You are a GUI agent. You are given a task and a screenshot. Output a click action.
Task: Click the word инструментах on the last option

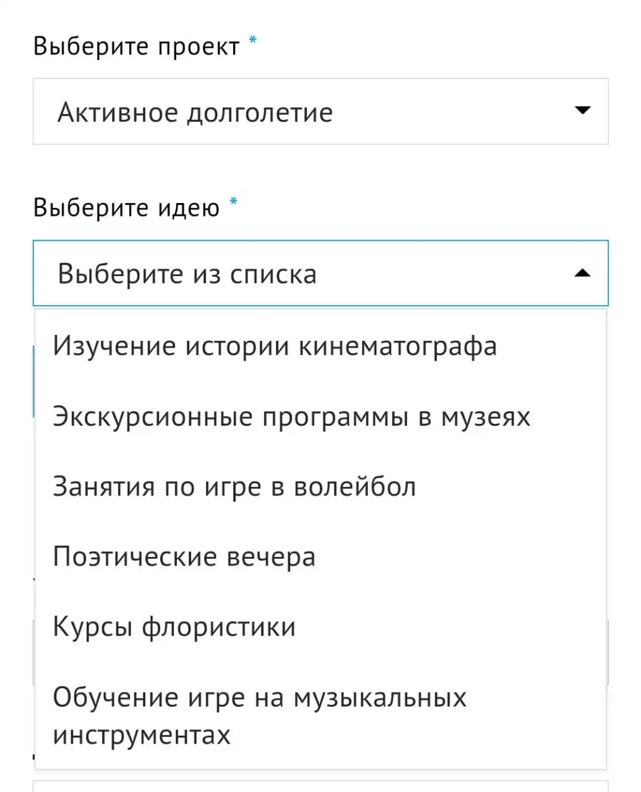142,735
